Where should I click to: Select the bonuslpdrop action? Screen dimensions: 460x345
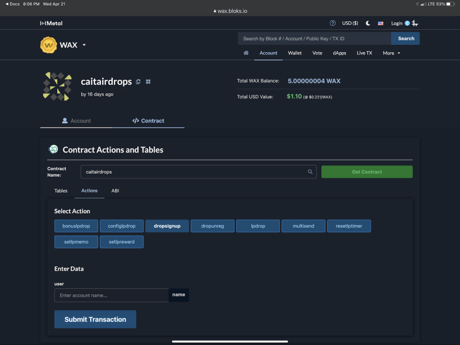[x=76, y=226]
